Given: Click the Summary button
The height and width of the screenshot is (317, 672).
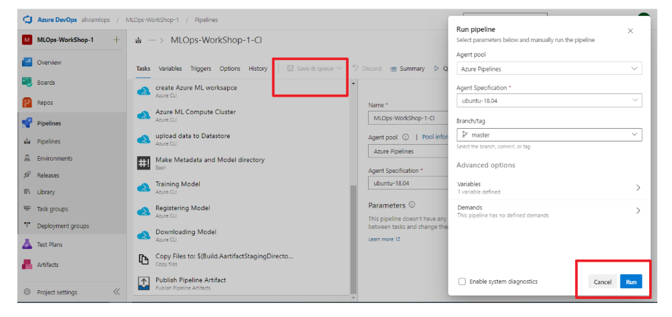Looking at the screenshot, I should 407,69.
